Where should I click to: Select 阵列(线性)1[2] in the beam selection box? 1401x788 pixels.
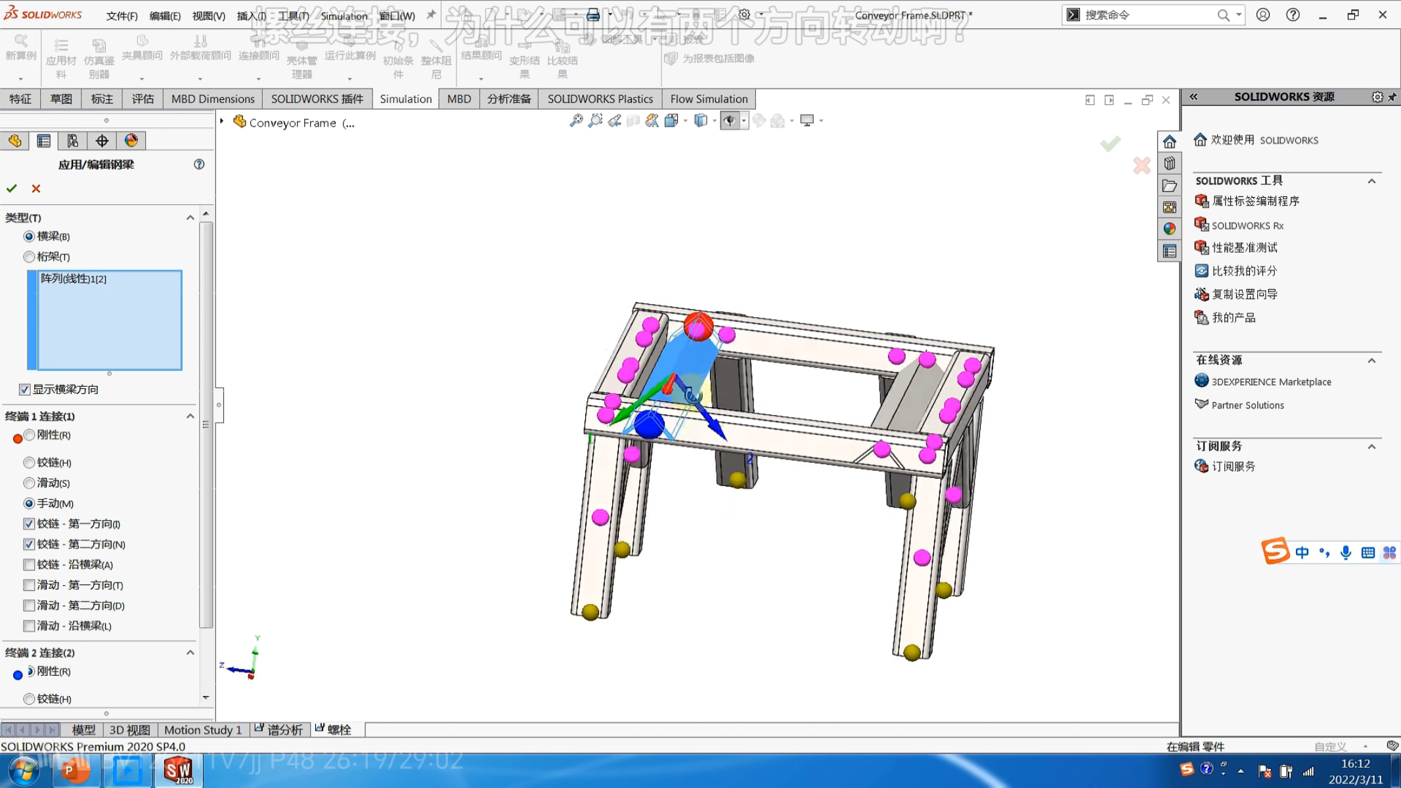point(74,279)
